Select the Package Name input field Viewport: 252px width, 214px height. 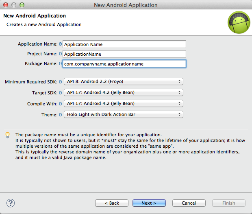pyautogui.click(x=124, y=64)
